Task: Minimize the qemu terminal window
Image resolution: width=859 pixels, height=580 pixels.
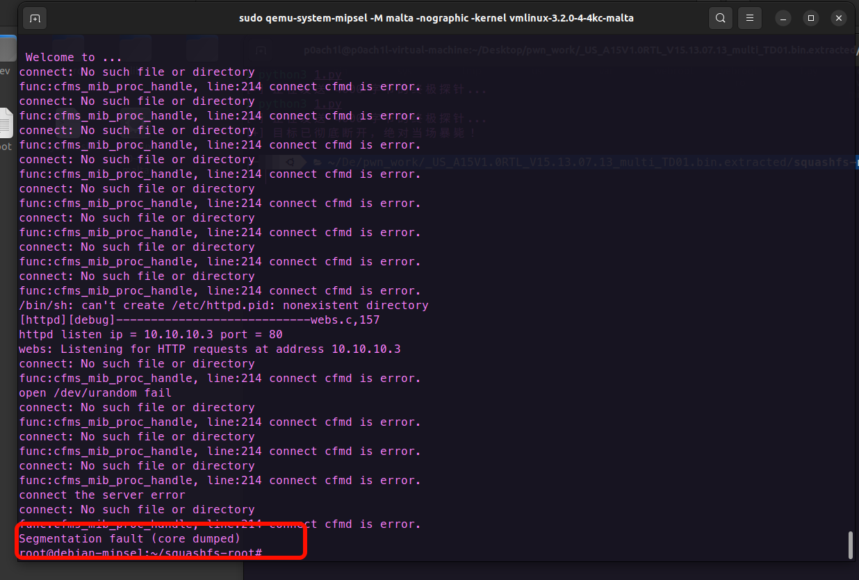Action: coord(783,18)
